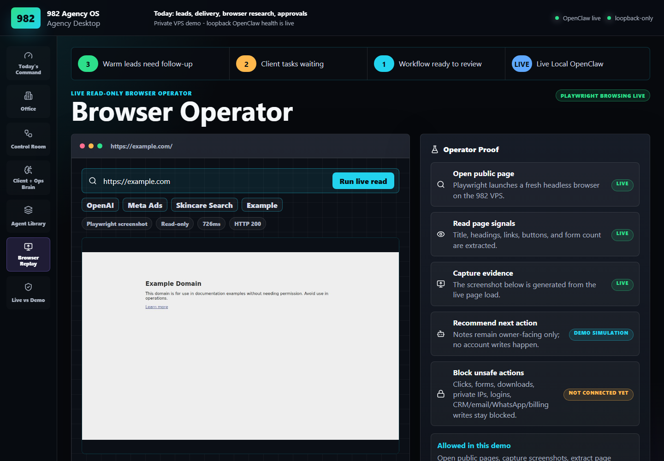The image size is (664, 461).
Task: Click the HTTP 200 tag
Action: (x=248, y=224)
